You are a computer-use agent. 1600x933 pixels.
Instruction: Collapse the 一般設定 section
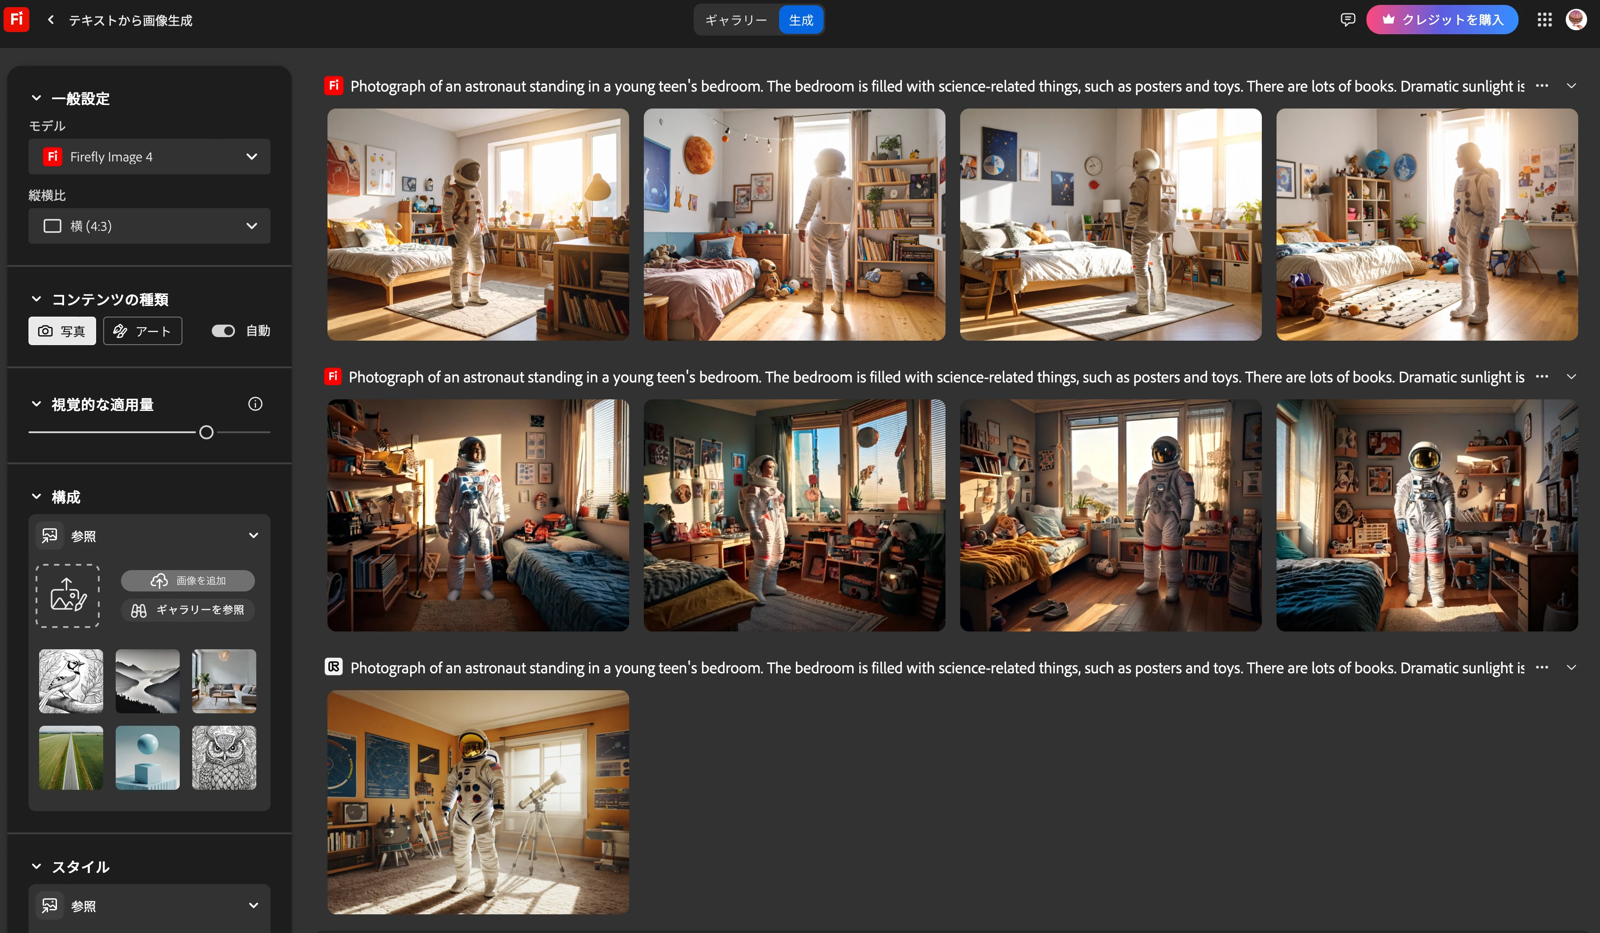tap(36, 98)
